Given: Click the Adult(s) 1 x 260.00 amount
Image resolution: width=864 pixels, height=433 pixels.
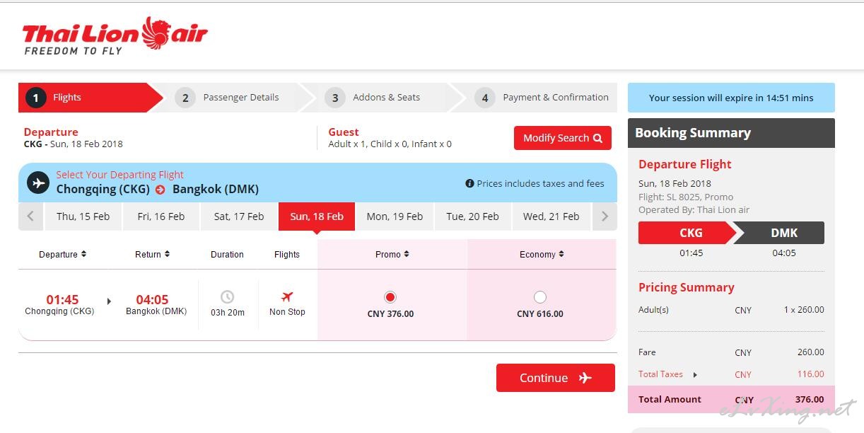Looking at the screenshot, I should (x=804, y=310).
